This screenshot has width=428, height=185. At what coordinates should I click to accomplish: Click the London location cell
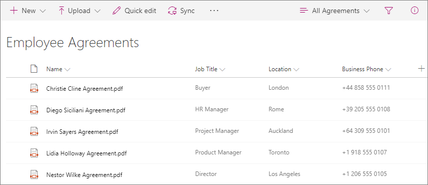(279, 88)
